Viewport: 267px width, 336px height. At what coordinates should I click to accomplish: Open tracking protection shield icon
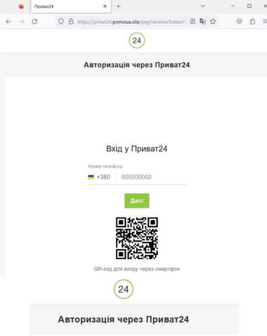pyautogui.click(x=61, y=21)
